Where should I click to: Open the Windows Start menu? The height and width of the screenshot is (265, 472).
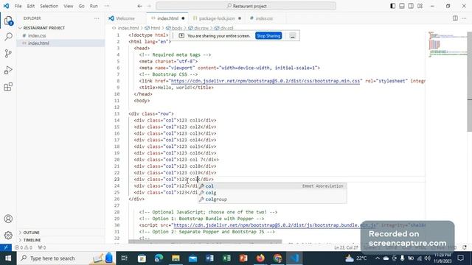[8, 258]
